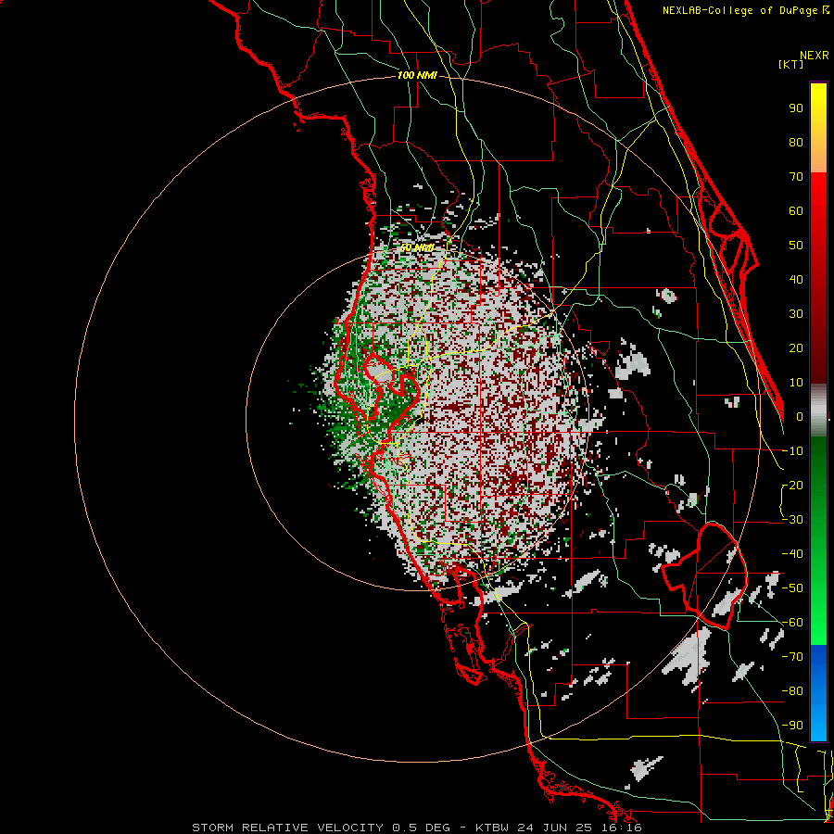Click the [KT] units label

click(791, 64)
